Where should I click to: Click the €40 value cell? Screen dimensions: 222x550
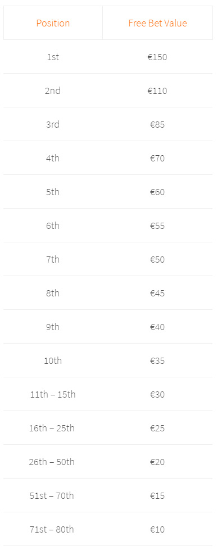(157, 327)
